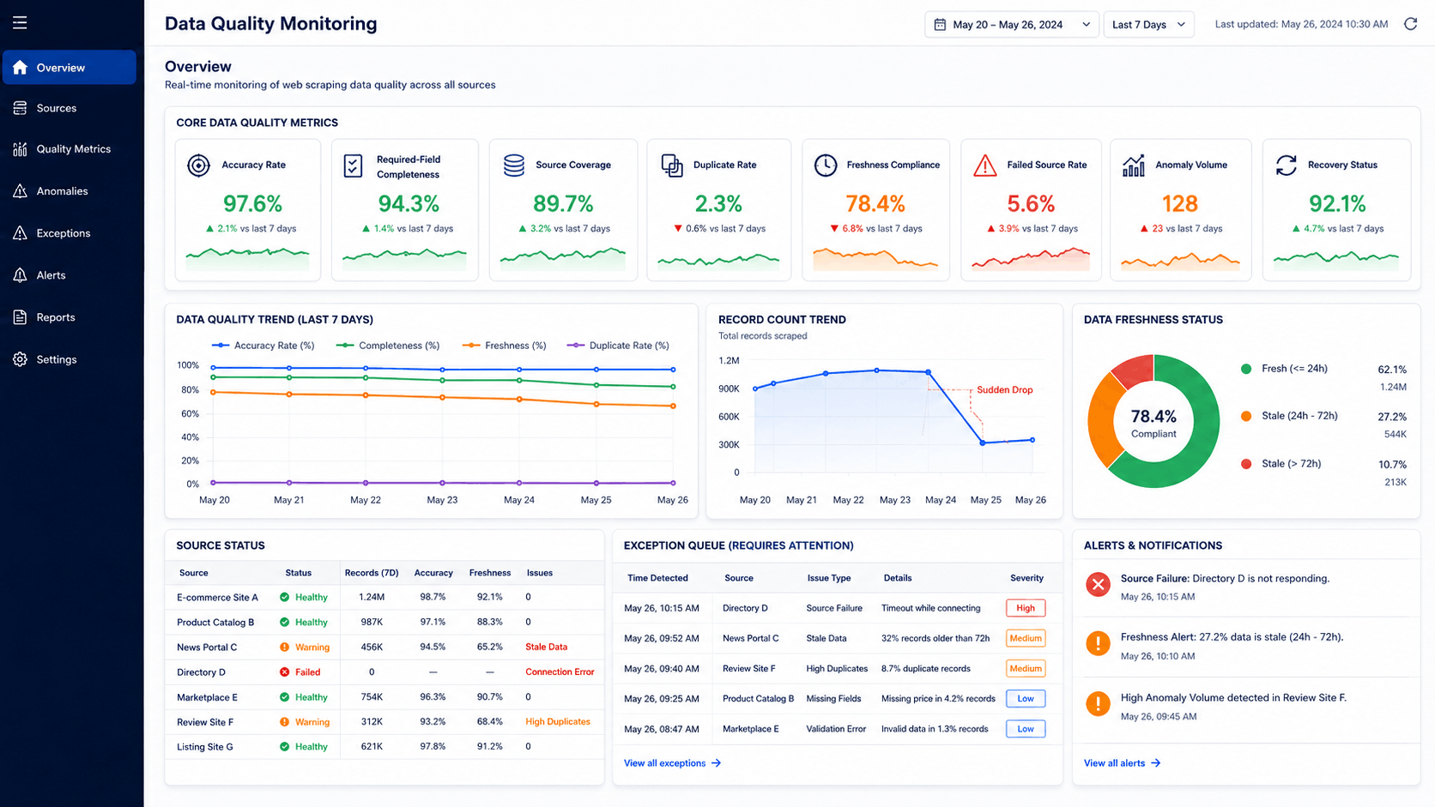Click the Sources database icon in sidebar
The height and width of the screenshot is (807, 1435).
pyautogui.click(x=20, y=108)
